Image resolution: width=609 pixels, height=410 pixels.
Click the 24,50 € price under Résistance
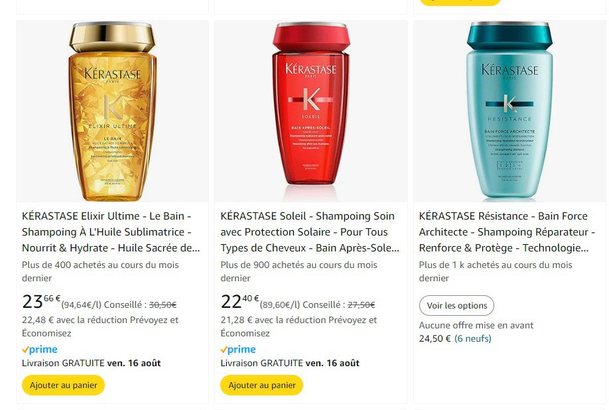435,338
